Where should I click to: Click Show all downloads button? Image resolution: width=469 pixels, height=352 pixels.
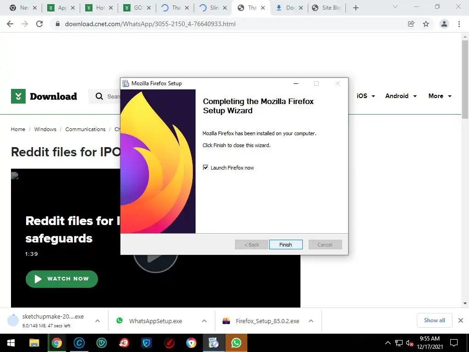click(x=434, y=320)
